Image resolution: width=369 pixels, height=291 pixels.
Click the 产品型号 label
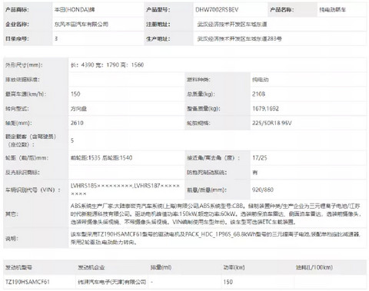pyautogui.click(x=158, y=10)
